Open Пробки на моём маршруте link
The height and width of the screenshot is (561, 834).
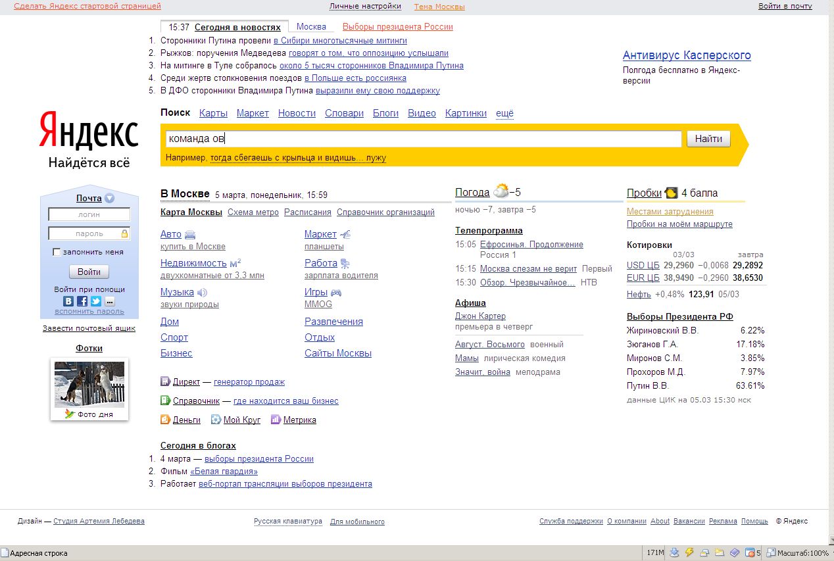point(679,224)
